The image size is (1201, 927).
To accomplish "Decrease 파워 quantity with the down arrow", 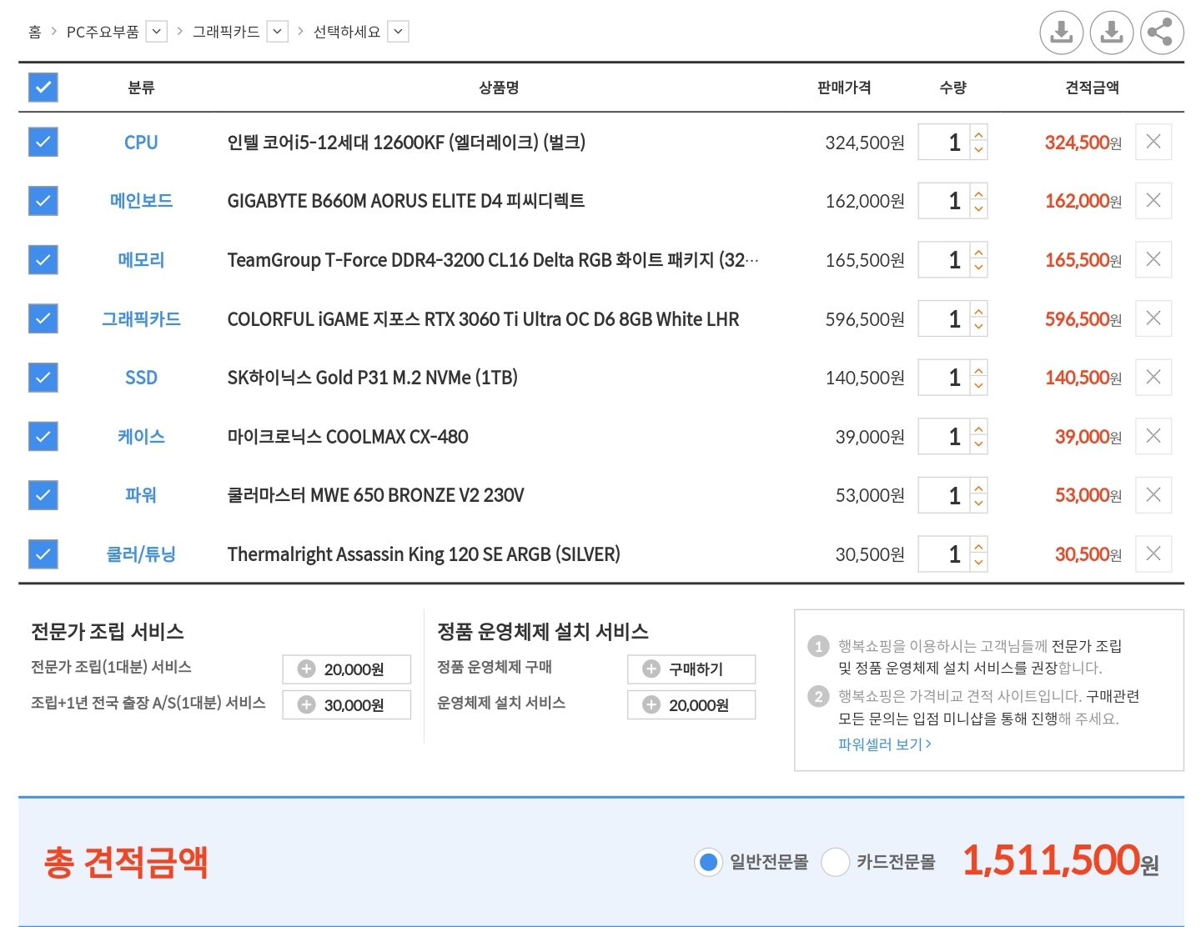I will pyautogui.click(x=979, y=504).
